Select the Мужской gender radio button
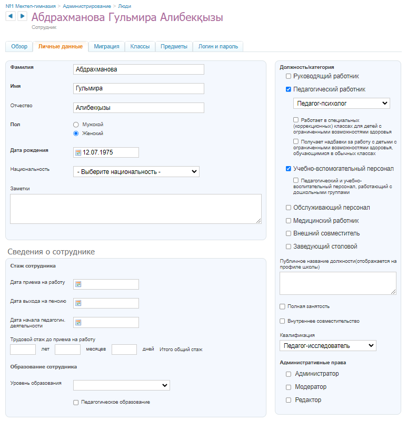Viewport: 407px width, 421px height. coord(76,125)
